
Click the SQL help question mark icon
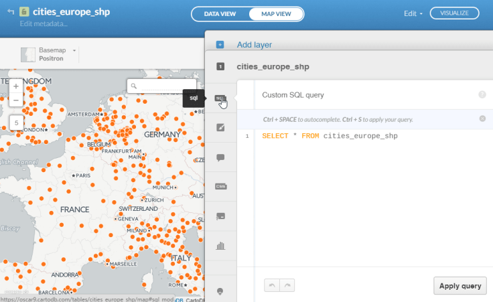coord(482,94)
